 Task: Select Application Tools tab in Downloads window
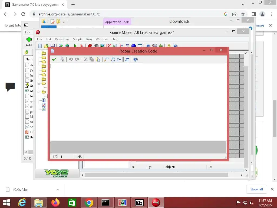click(117, 22)
